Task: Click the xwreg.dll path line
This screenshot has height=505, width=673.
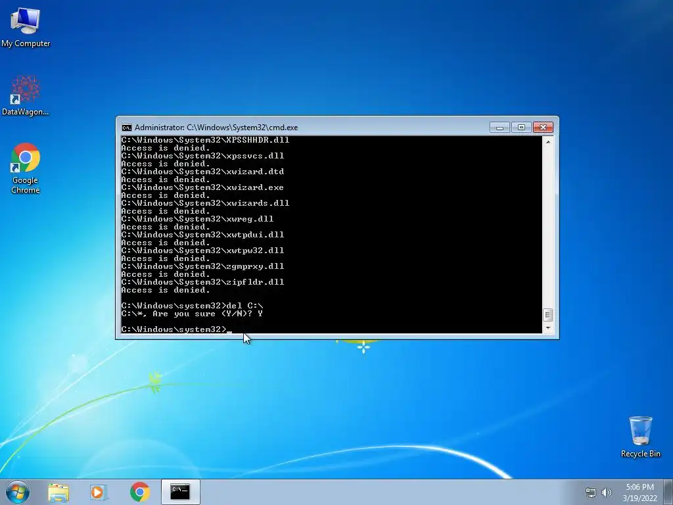Action: coord(197,219)
